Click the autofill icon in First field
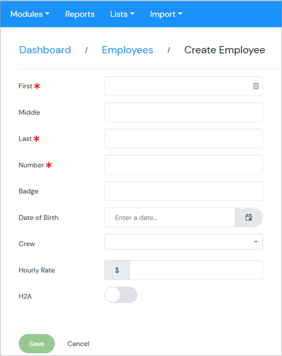 pyautogui.click(x=256, y=86)
